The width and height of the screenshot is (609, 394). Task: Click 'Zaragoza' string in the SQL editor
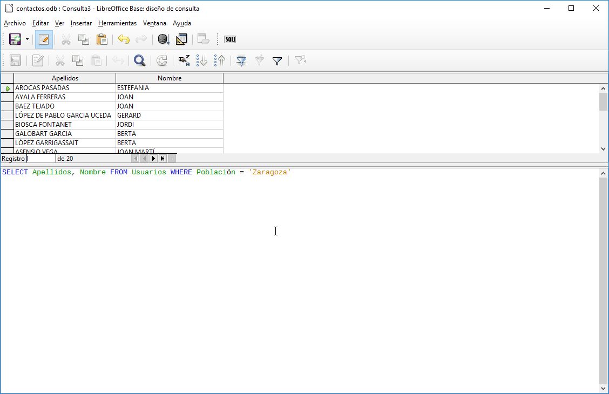[270, 172]
